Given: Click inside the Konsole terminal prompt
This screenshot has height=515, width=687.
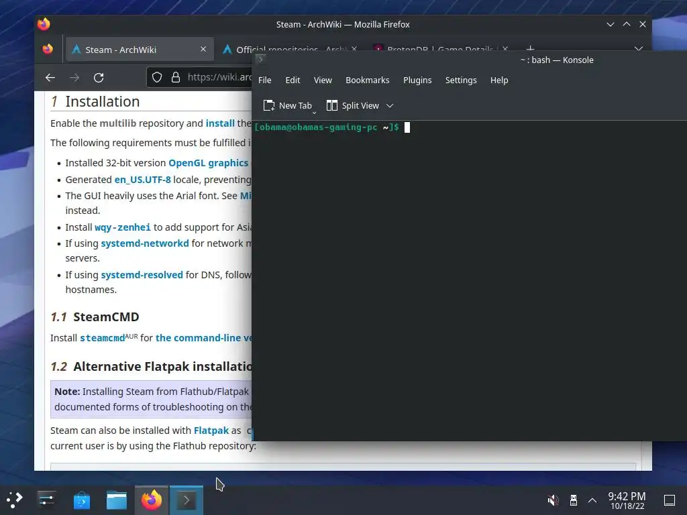Looking at the screenshot, I should pyautogui.click(x=407, y=127).
